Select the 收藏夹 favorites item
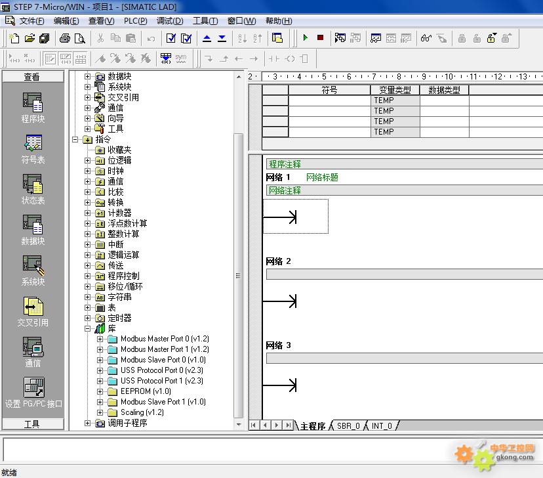This screenshot has height=478, width=543. [x=119, y=150]
